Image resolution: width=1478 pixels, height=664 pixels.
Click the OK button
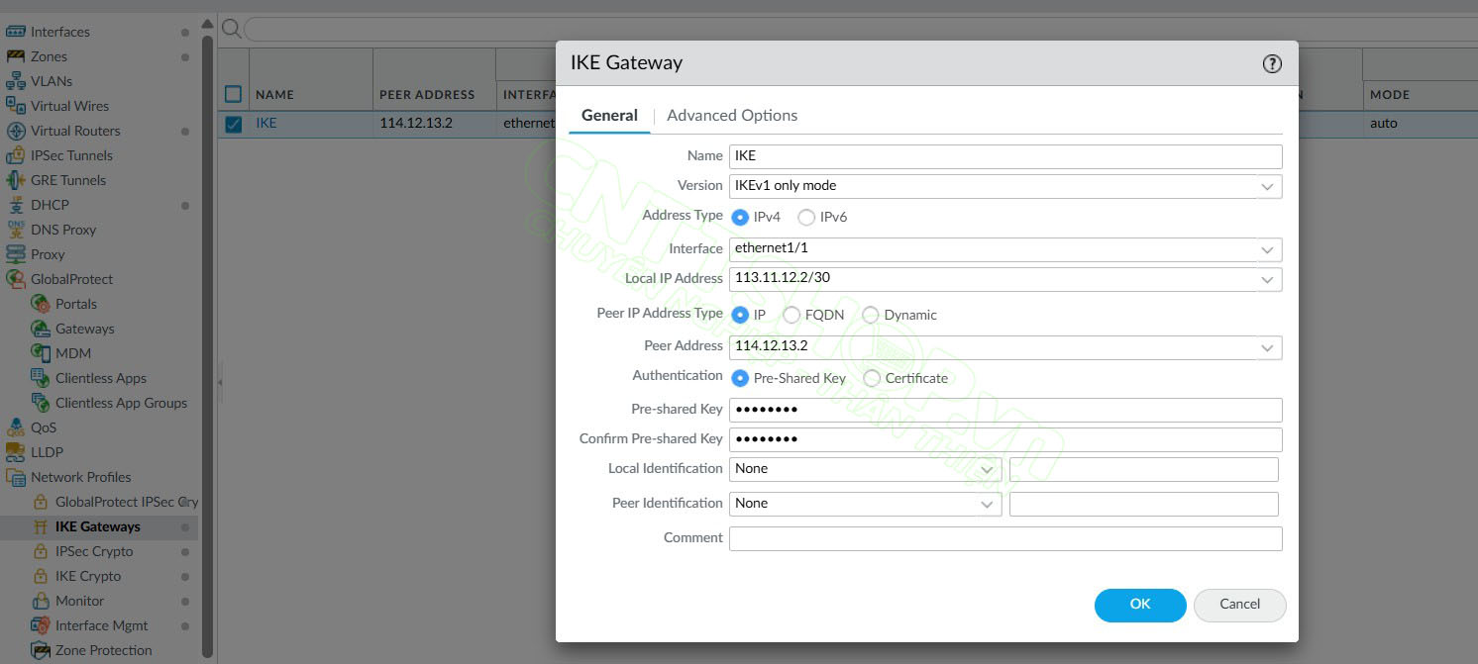[x=1139, y=605]
